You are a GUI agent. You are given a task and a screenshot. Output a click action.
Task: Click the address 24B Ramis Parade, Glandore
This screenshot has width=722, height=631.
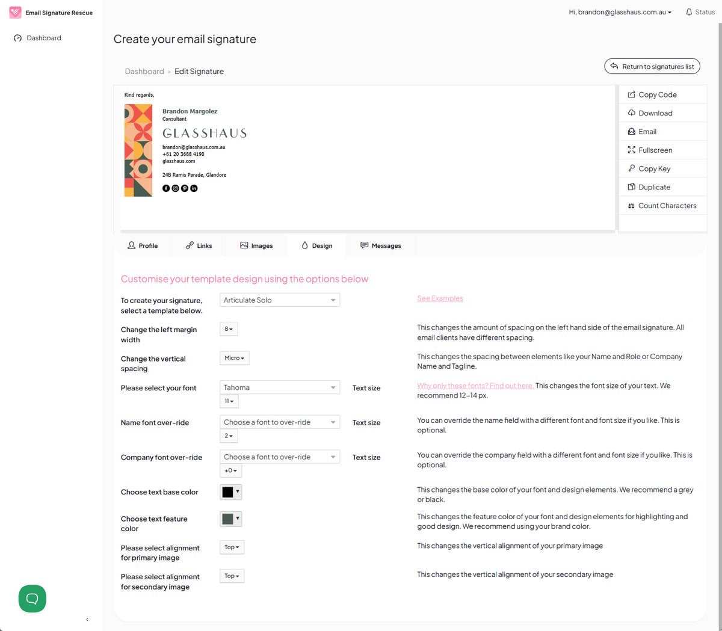click(x=194, y=175)
